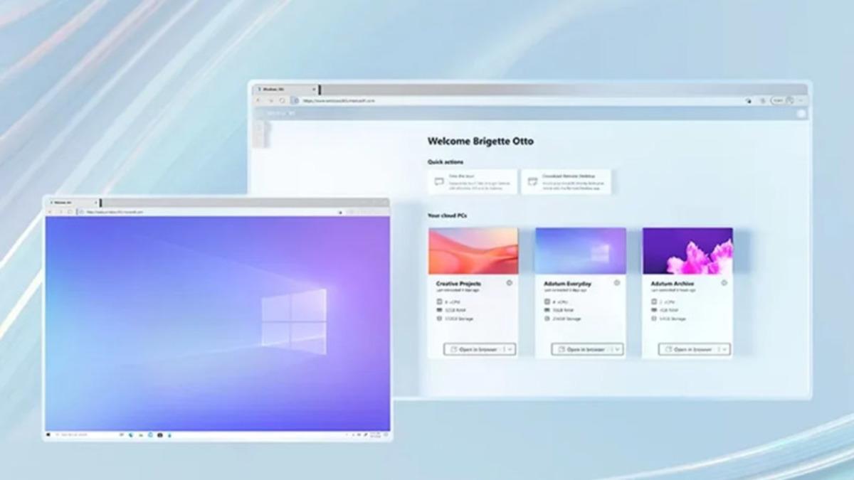Click the Windows Start button in cloud PC taskbar
Viewport: 854px width, 480px height.
click(x=49, y=434)
